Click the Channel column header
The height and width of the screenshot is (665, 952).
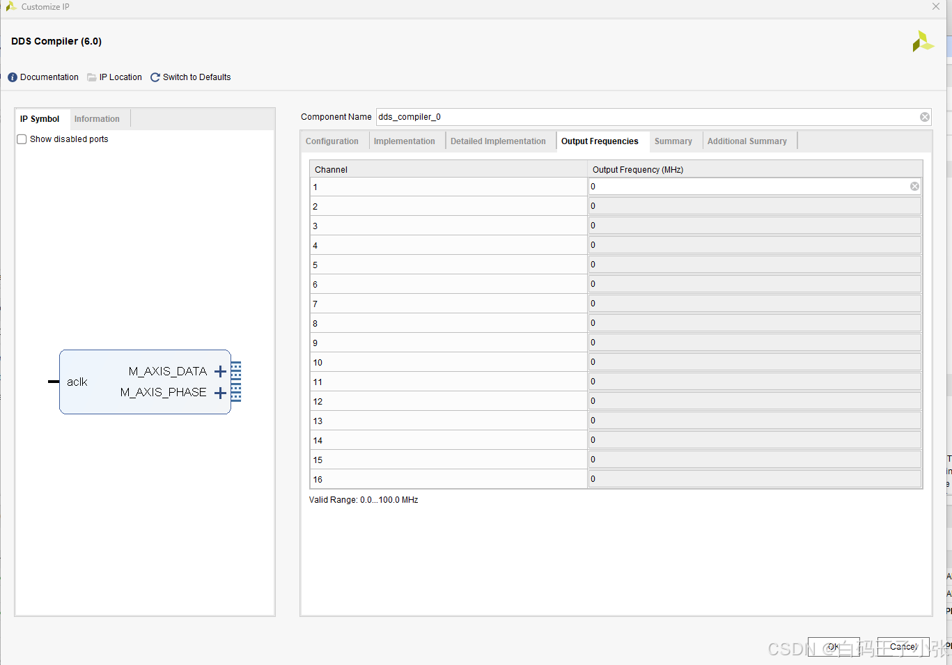pos(448,169)
